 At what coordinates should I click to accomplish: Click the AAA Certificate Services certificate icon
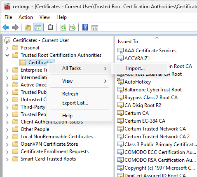(120, 51)
